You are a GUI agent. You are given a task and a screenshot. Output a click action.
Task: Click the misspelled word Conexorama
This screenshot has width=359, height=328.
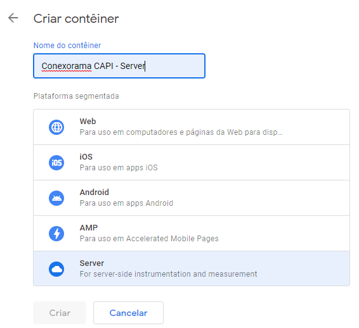(x=67, y=66)
